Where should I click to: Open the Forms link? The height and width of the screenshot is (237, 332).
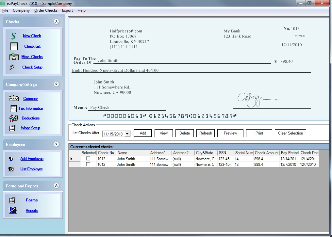pos(32,200)
